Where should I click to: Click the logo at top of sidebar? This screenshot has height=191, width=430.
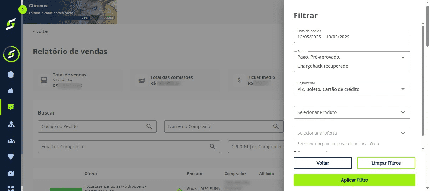click(11, 25)
